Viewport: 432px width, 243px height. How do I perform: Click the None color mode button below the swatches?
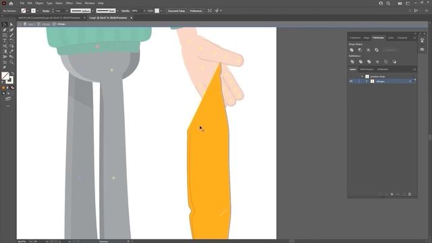click(x=12, y=88)
